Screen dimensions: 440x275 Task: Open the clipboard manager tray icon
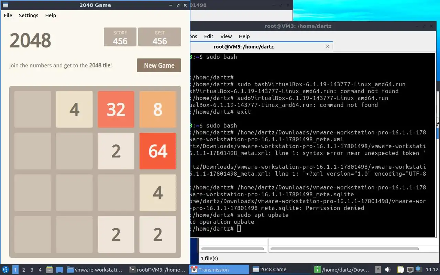(x=401, y=269)
